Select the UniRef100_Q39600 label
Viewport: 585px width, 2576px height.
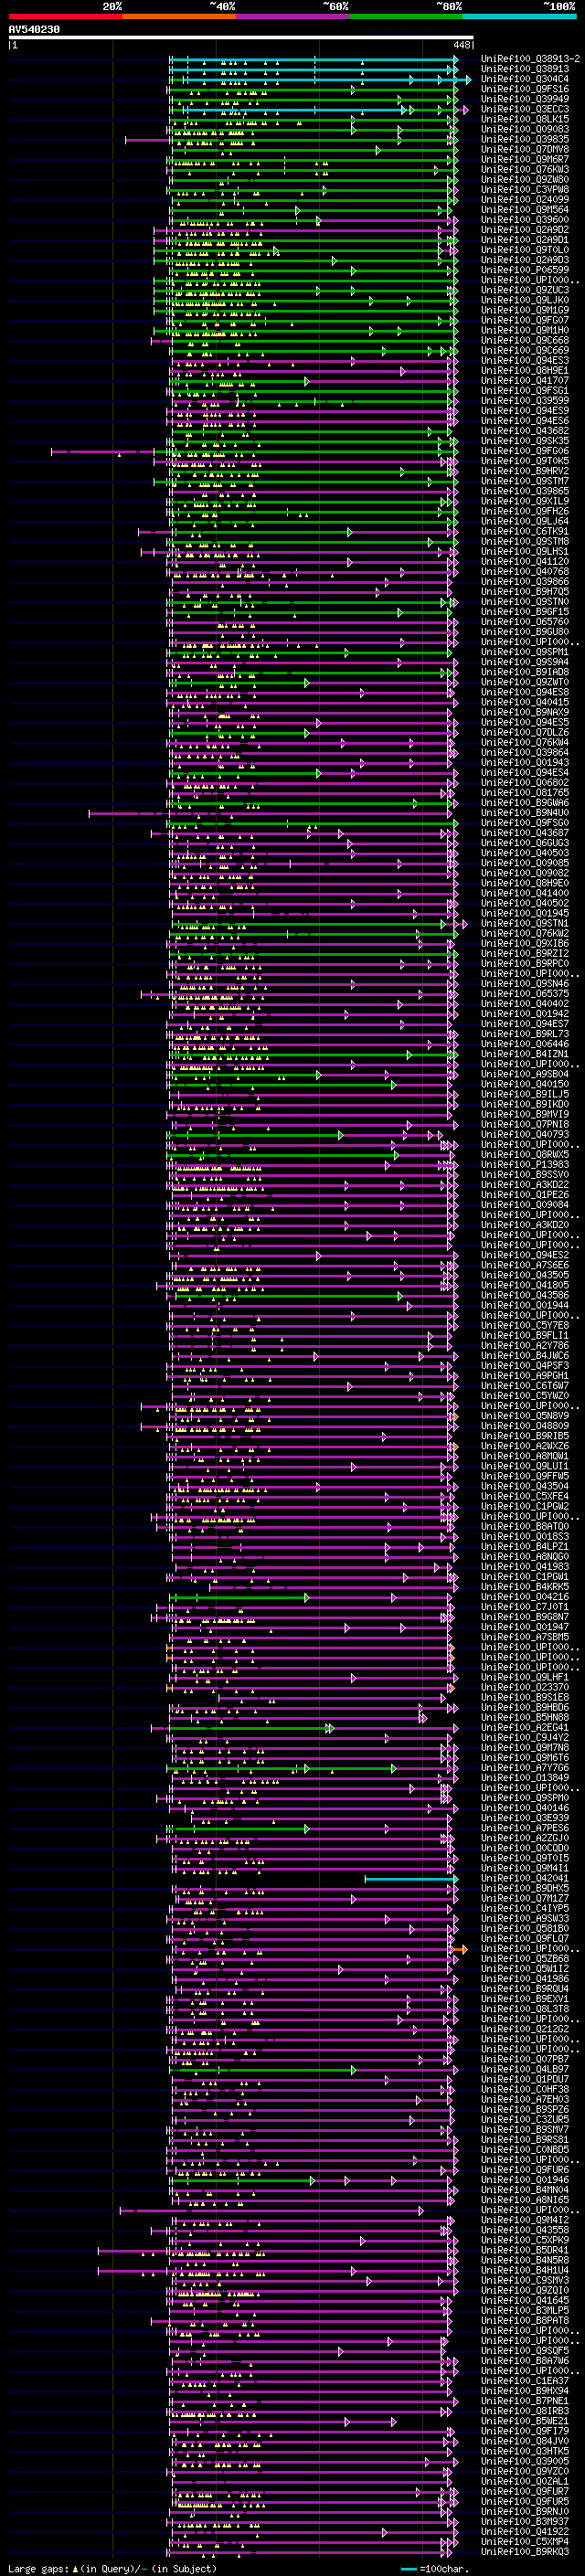524,220
